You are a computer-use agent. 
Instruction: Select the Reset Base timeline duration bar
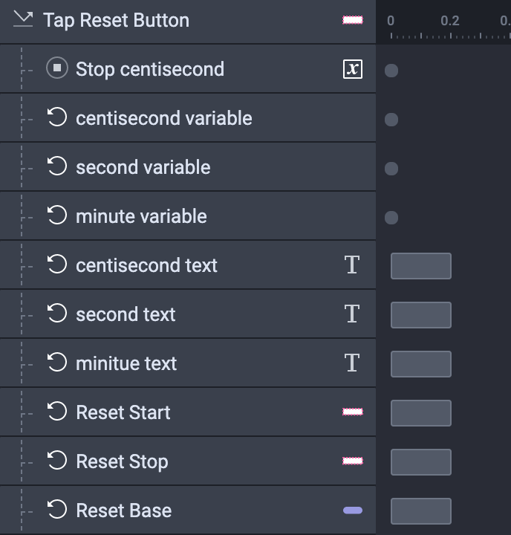coord(420,511)
